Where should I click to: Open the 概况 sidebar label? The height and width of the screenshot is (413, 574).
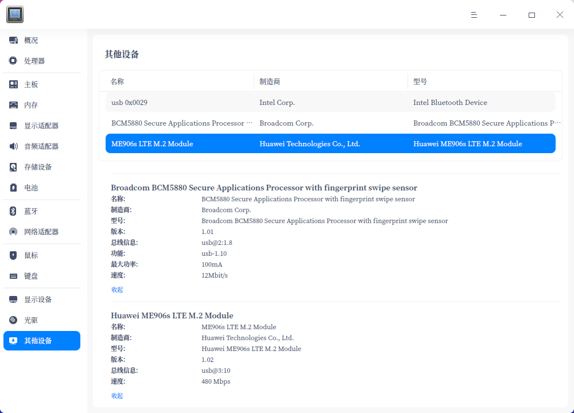[x=31, y=40]
